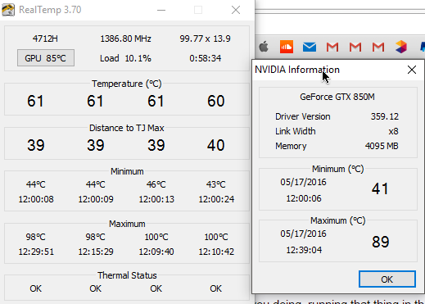Click the fourth core temperature value 60
The width and height of the screenshot is (425, 304).
coord(215,101)
